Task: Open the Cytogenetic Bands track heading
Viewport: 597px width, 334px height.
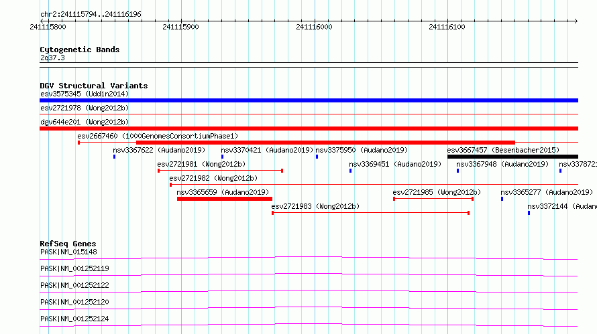Action: (80, 50)
